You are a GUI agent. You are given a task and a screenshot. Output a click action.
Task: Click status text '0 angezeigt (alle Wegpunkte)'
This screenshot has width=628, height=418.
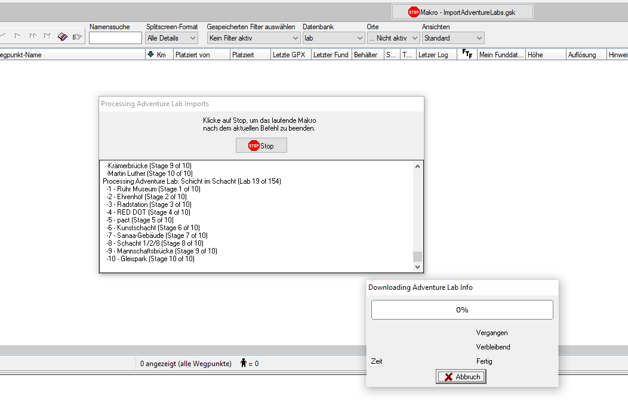pyautogui.click(x=186, y=364)
